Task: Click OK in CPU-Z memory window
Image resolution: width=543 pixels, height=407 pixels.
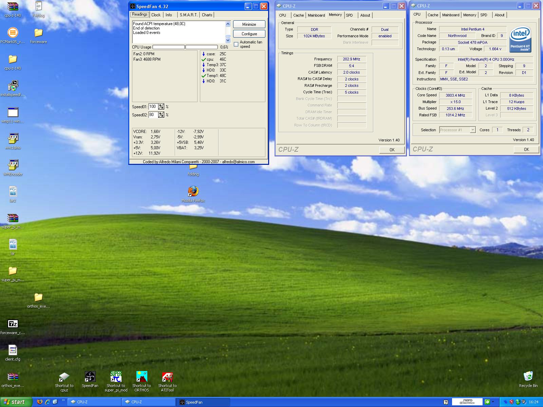Action: (392, 150)
